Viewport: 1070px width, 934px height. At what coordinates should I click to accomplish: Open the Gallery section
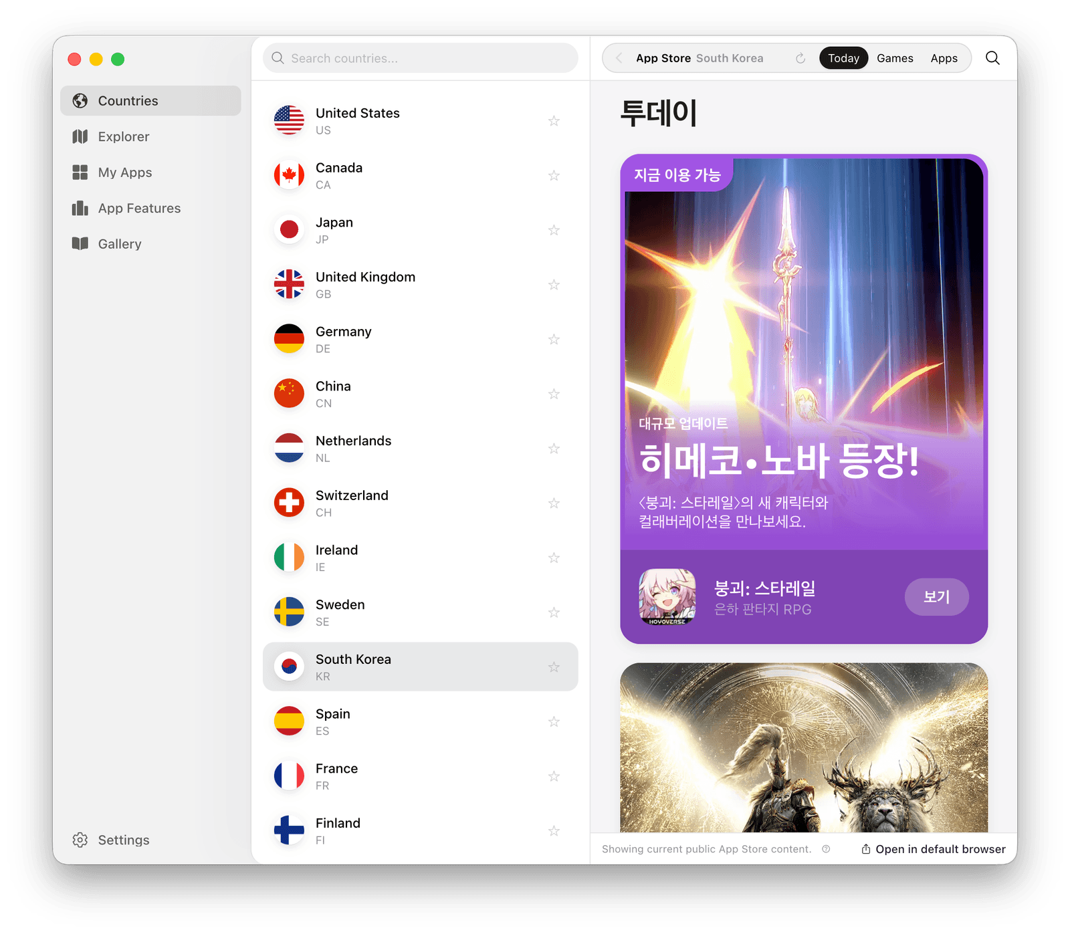(x=150, y=244)
